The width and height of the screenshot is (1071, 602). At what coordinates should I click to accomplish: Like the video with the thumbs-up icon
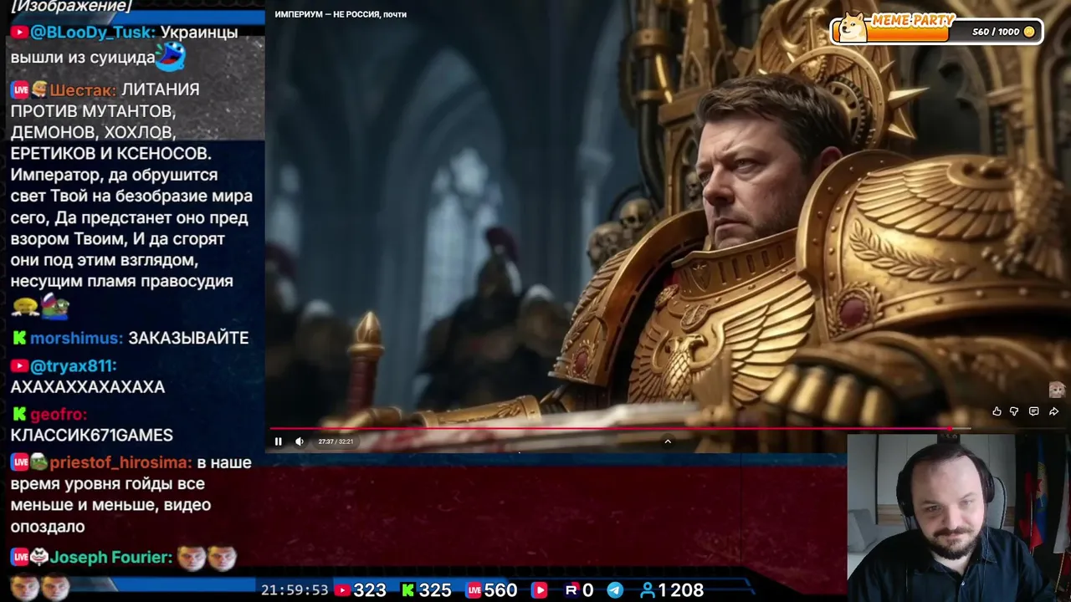[997, 411]
